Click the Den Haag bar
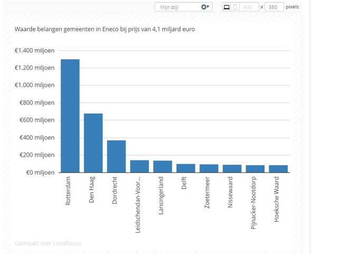The width and height of the screenshot is (338, 254). 93,143
